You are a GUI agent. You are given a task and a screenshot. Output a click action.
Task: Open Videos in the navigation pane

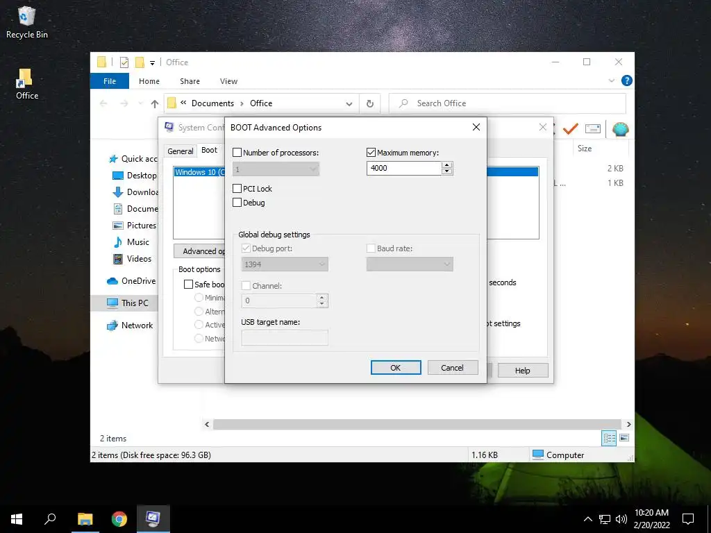pos(132,259)
